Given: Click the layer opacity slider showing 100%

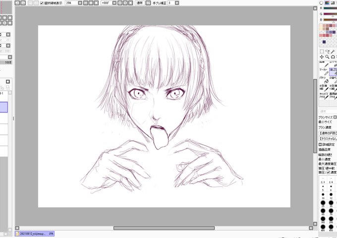Looking at the screenshot, I should pos(6,62).
